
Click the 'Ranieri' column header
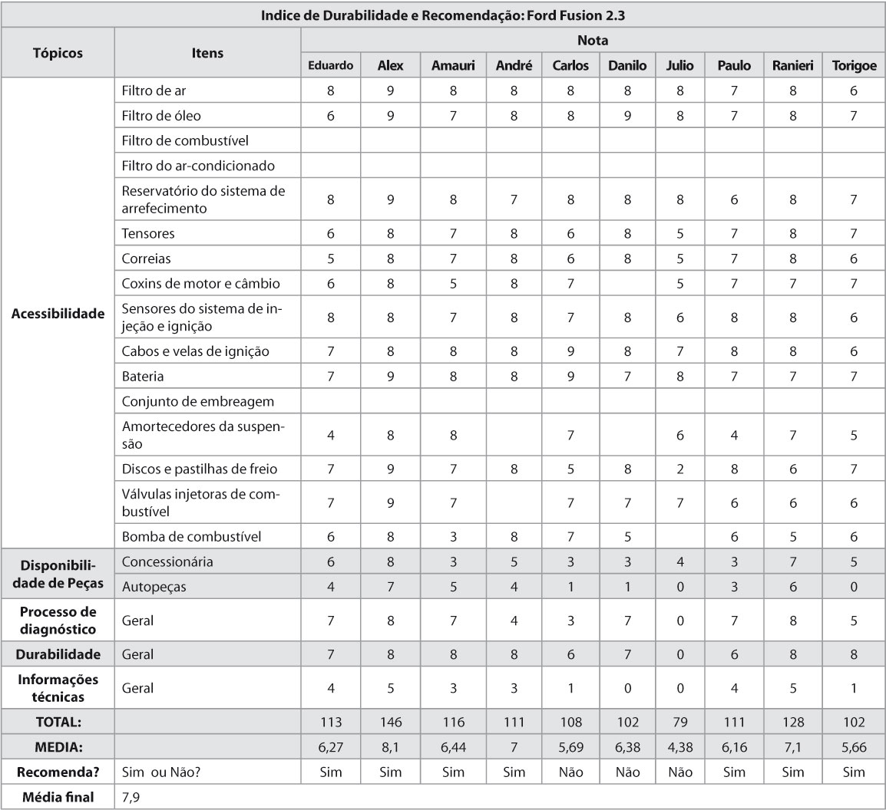click(x=793, y=65)
